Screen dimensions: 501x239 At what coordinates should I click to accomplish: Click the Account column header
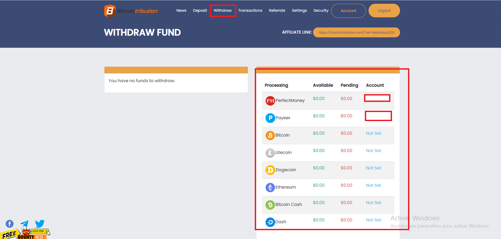coord(375,85)
